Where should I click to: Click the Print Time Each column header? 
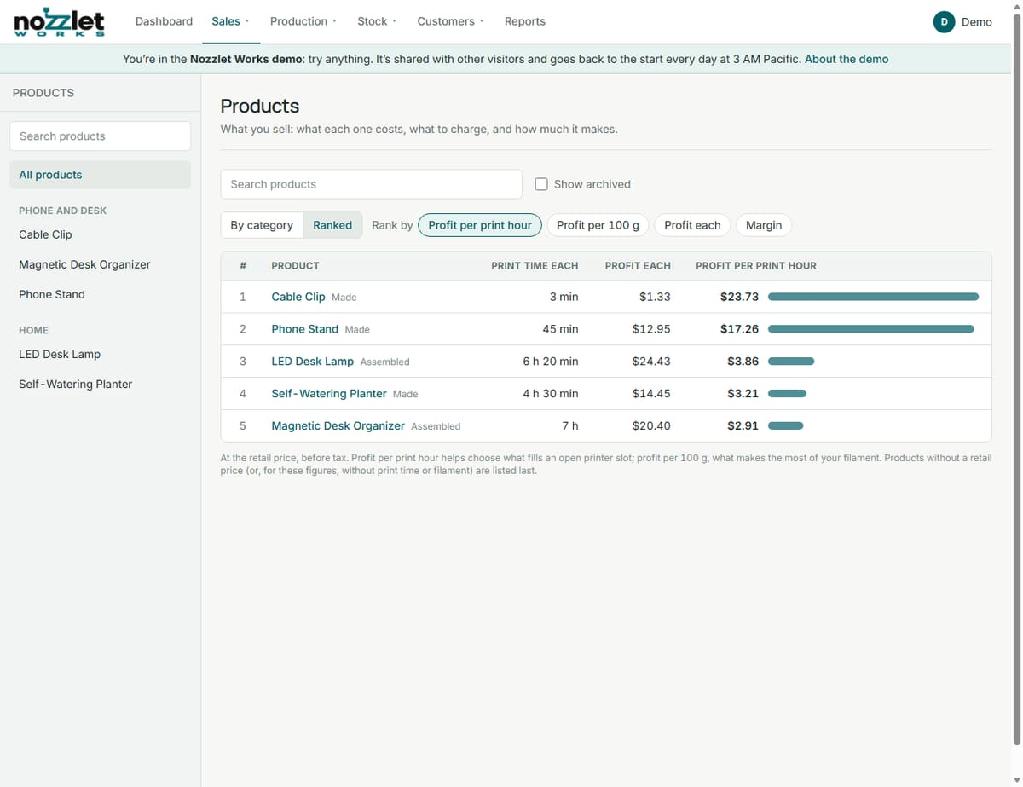tap(535, 266)
